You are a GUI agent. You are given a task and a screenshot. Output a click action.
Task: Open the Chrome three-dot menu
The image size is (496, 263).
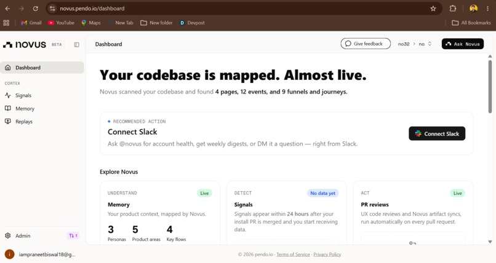coord(487,9)
